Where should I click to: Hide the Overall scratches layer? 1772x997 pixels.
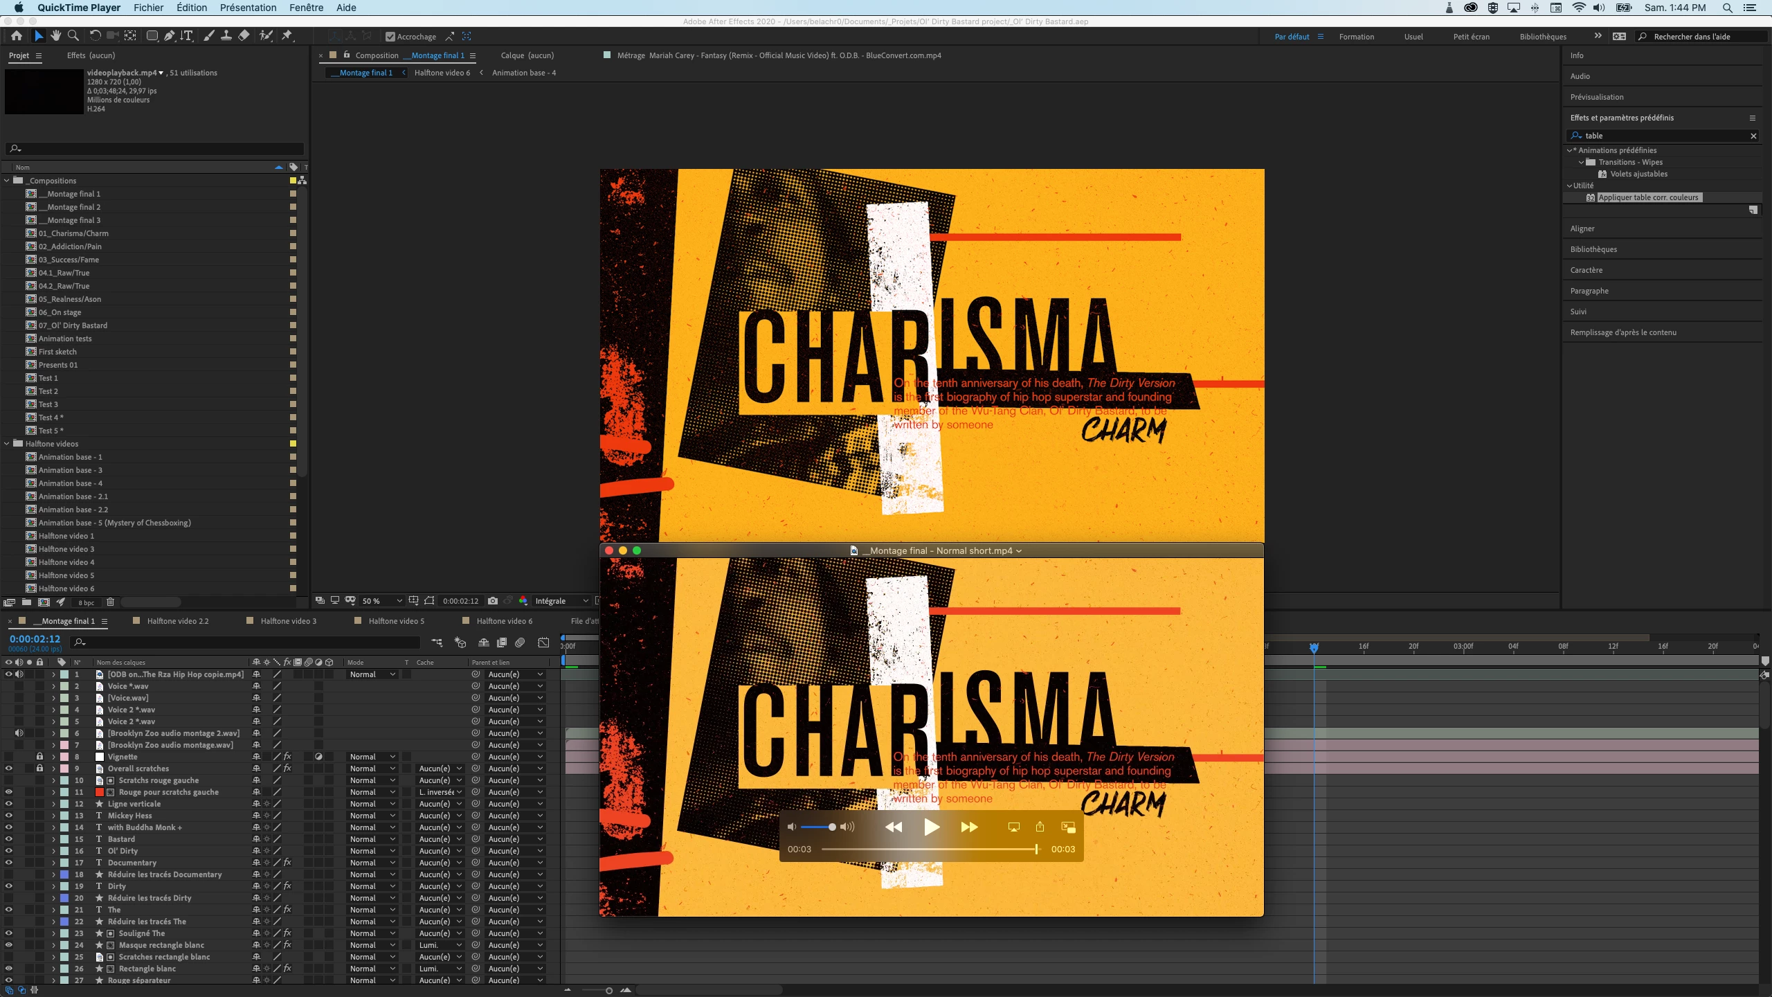[8, 769]
